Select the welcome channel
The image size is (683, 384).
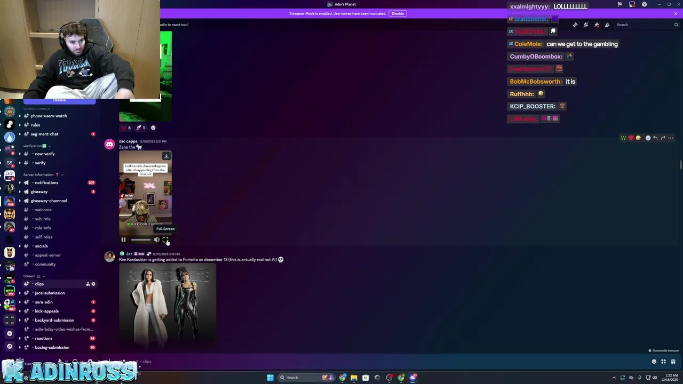point(43,210)
